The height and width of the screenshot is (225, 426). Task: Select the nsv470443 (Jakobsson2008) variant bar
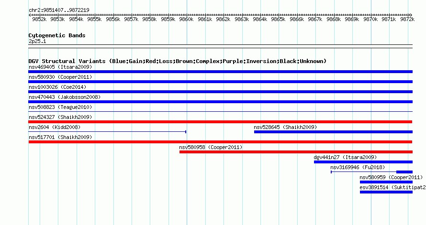coord(220,102)
